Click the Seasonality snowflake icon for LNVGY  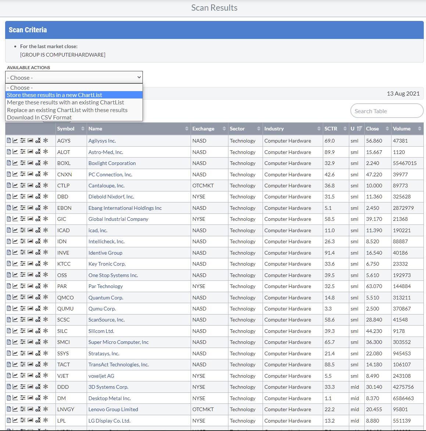coord(46,409)
